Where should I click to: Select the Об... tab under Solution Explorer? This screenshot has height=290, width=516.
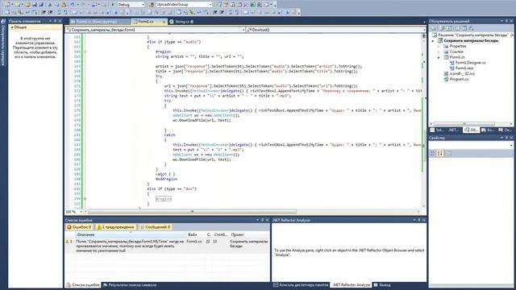(x=471, y=130)
